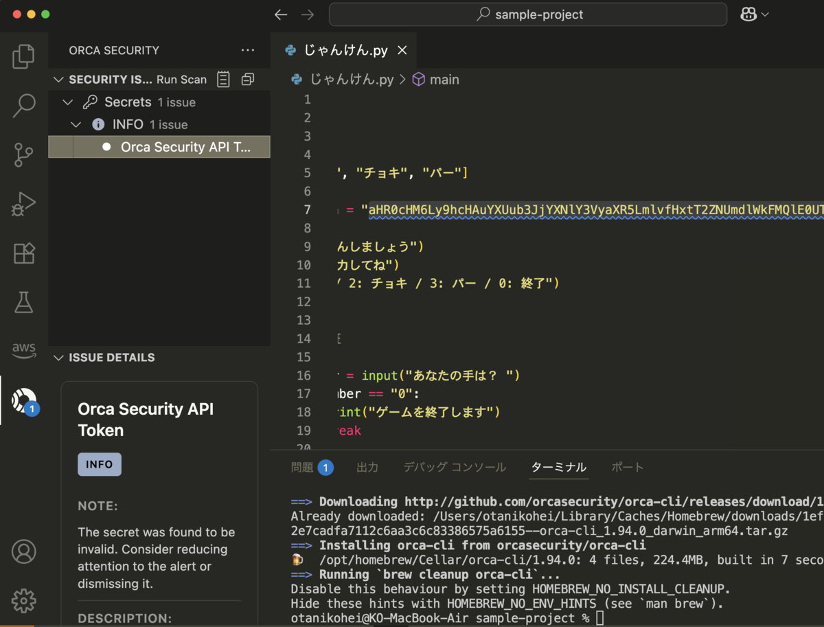Collapse the INFO 1 issue node

(76, 124)
